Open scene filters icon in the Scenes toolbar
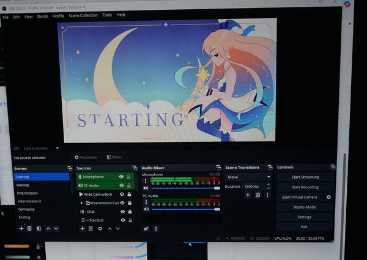367x260 pixels. click(39, 228)
